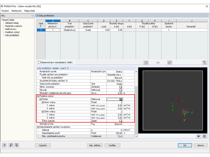Viewport: 210px width, 157px height.
Task: Click a1,s,dolní value 0.00
Action: click(115, 115)
